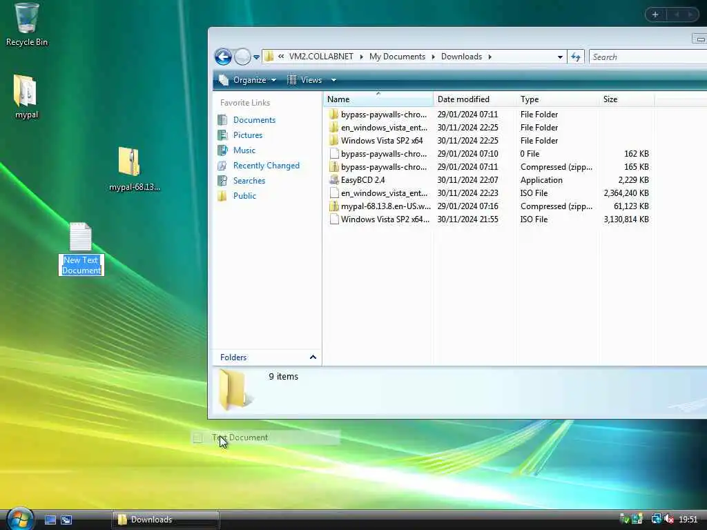Viewport: 707px width, 530px height.
Task: Click the Favorite Links heading
Action: pos(245,103)
